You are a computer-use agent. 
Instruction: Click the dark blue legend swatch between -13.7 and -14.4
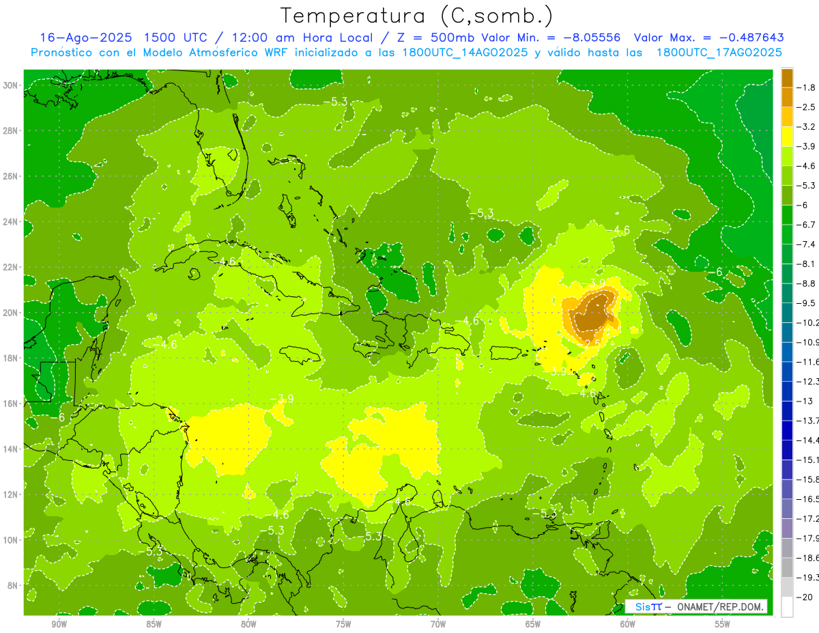[787, 430]
